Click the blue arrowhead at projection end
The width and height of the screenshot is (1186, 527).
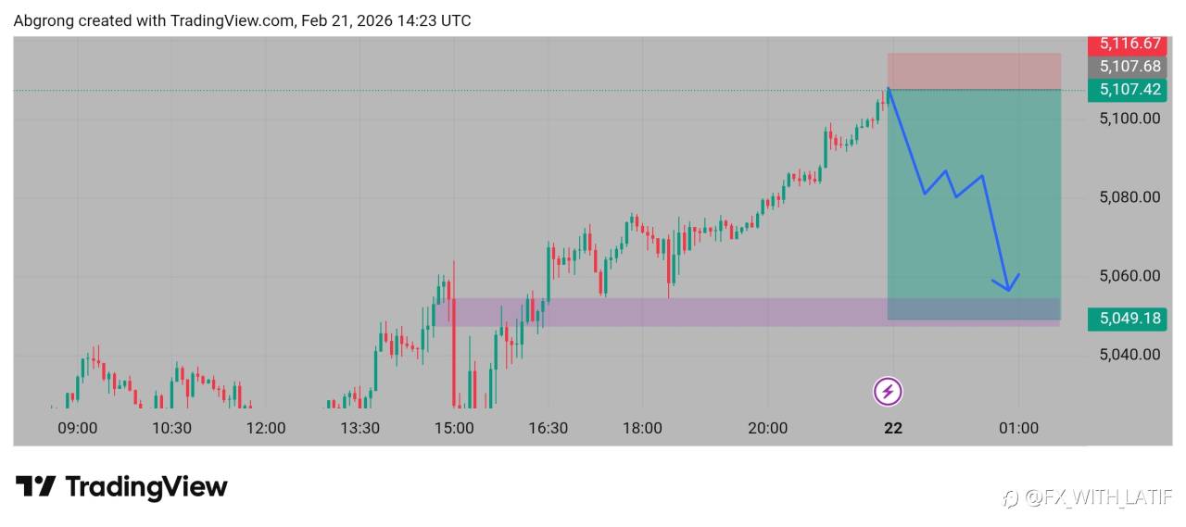(x=1009, y=286)
